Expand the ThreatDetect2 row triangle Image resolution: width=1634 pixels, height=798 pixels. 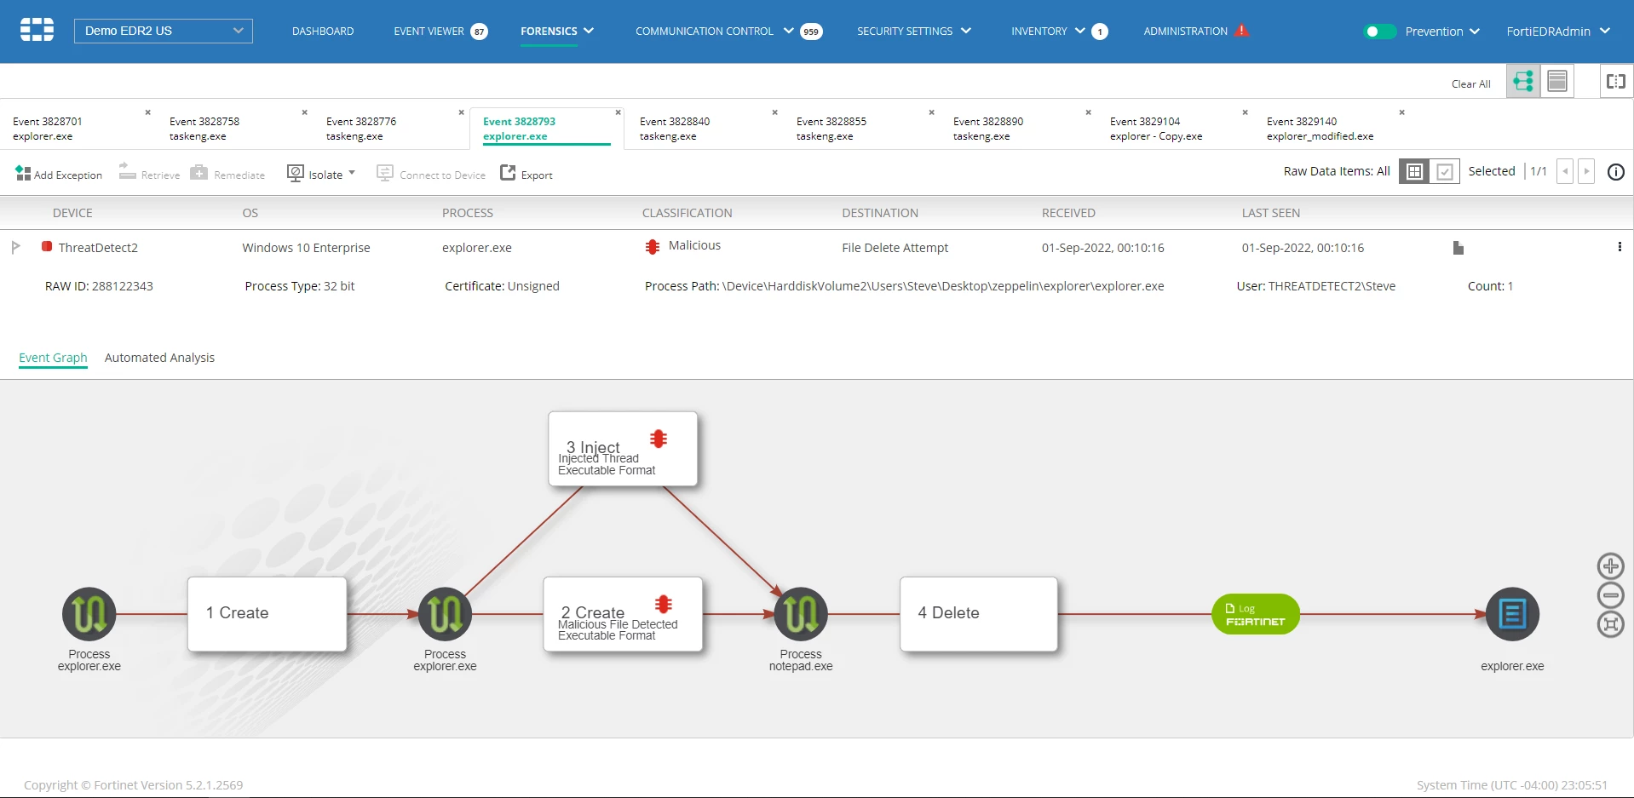coord(15,247)
